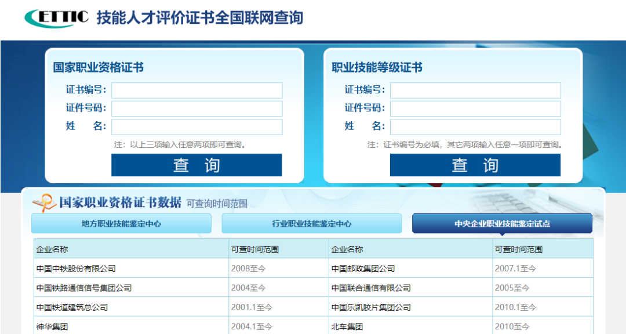Screen dimensions: 626x334
Task: Click the 2004至今 time range cell
Action: click(279, 288)
